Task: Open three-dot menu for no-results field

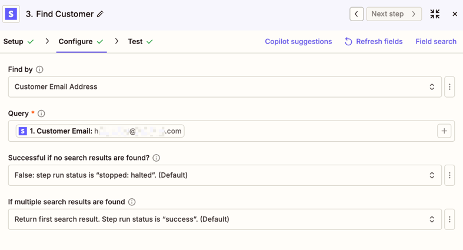Action: coord(449,175)
